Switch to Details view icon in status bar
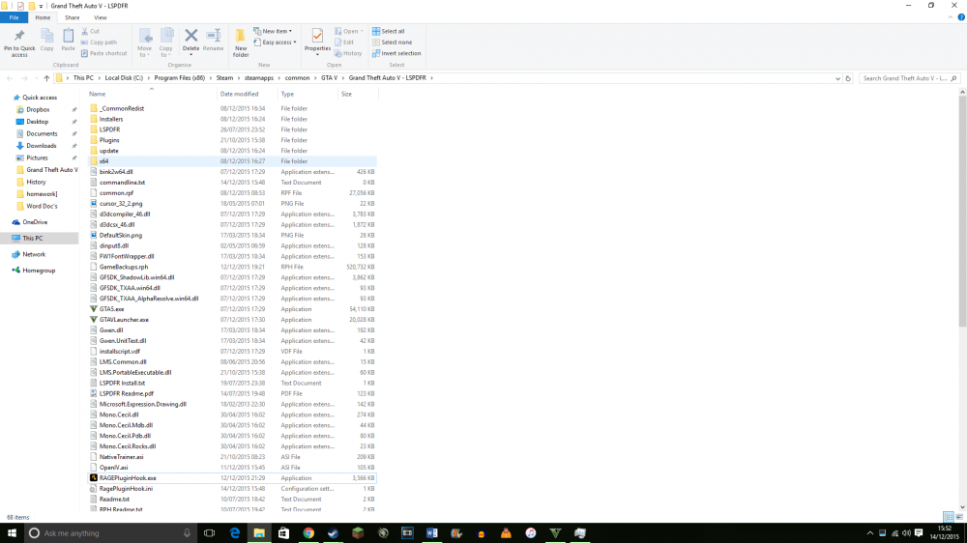The width and height of the screenshot is (967, 543). tap(948, 517)
